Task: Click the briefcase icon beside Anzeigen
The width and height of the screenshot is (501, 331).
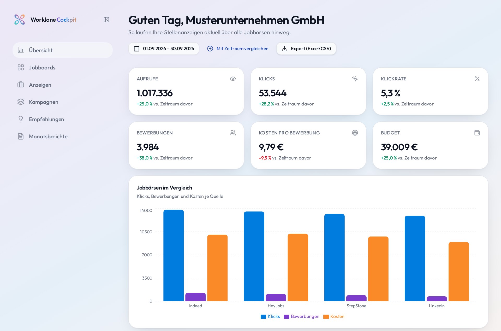Action: click(x=21, y=85)
